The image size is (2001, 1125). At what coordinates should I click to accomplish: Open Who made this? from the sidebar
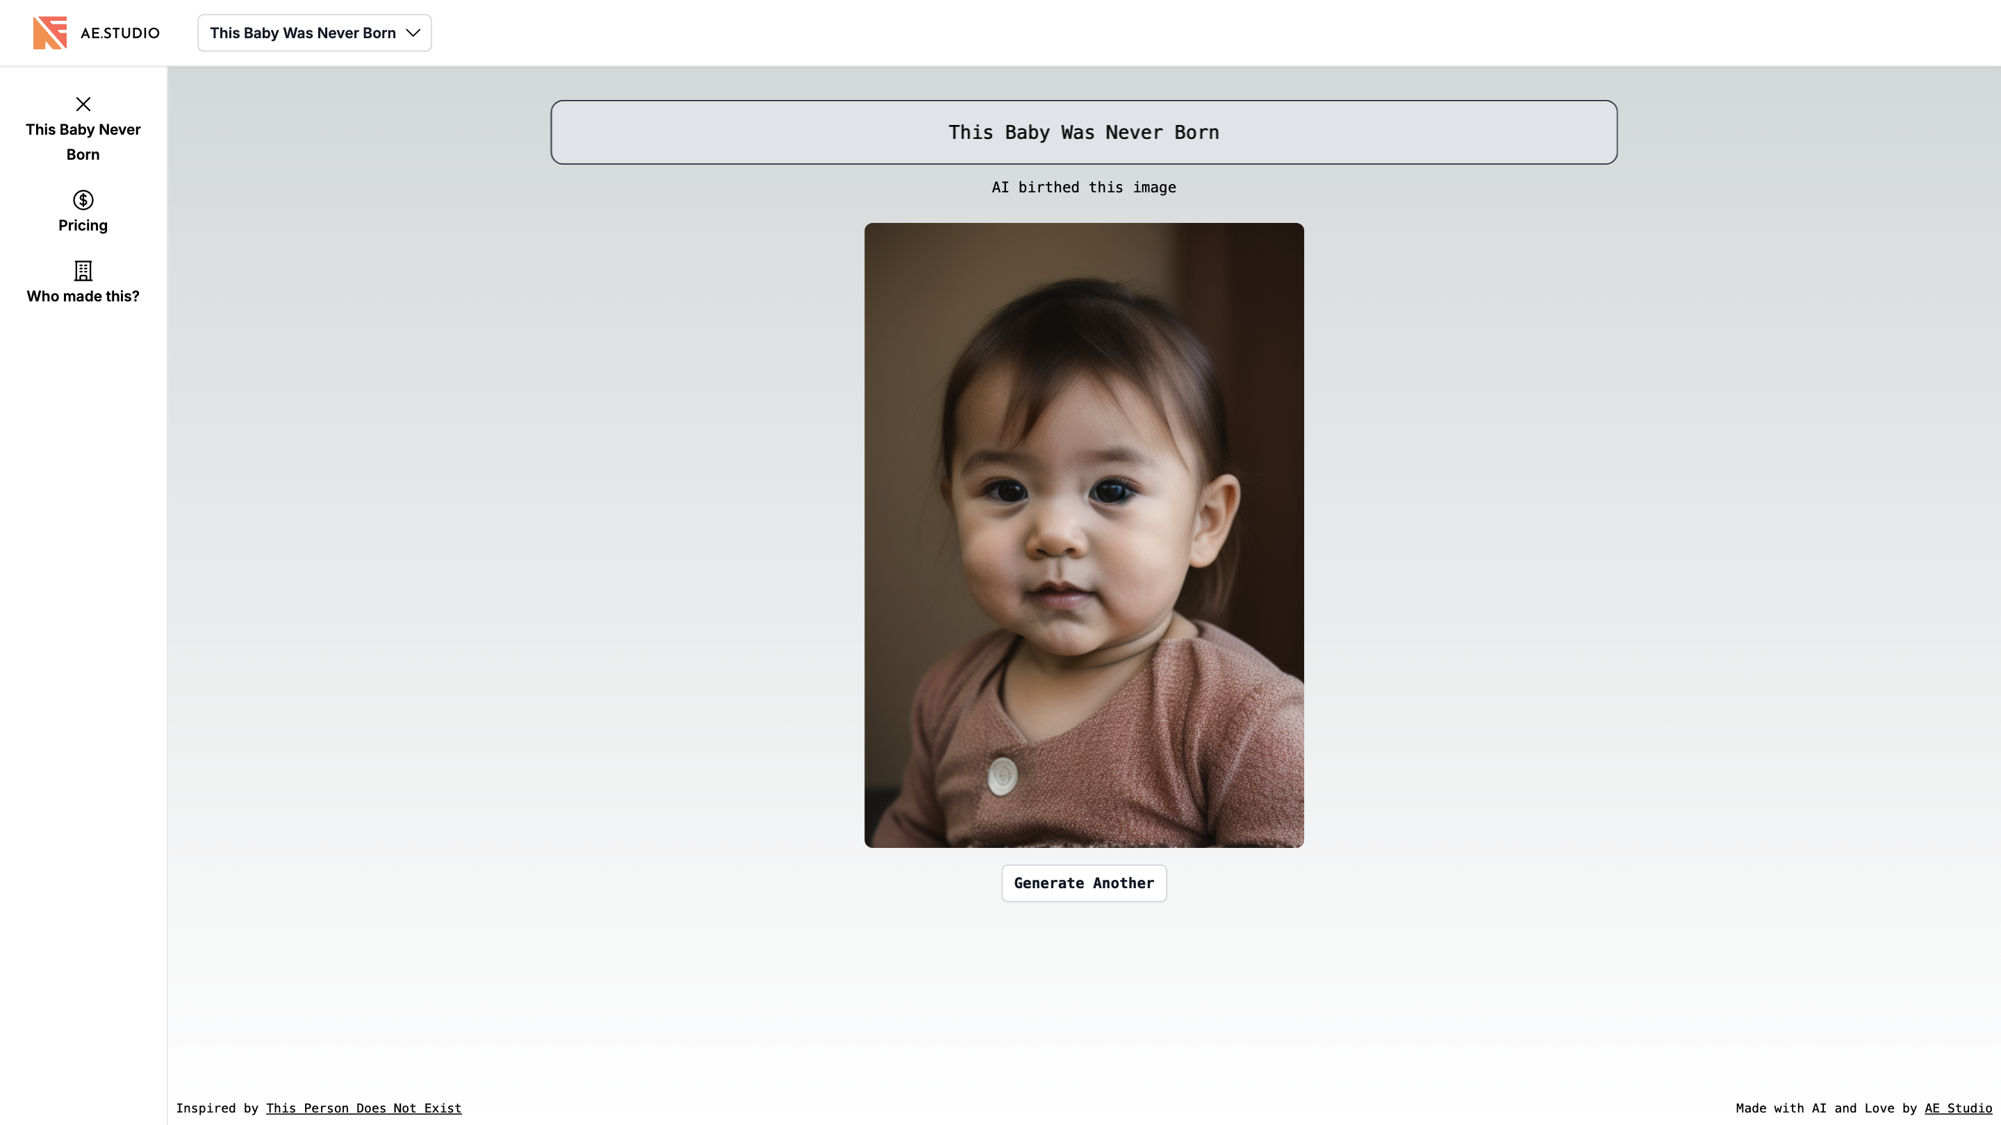click(x=83, y=296)
